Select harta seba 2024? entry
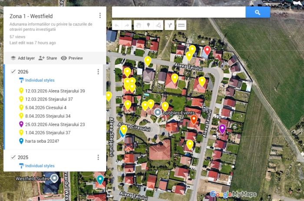 [42, 141]
